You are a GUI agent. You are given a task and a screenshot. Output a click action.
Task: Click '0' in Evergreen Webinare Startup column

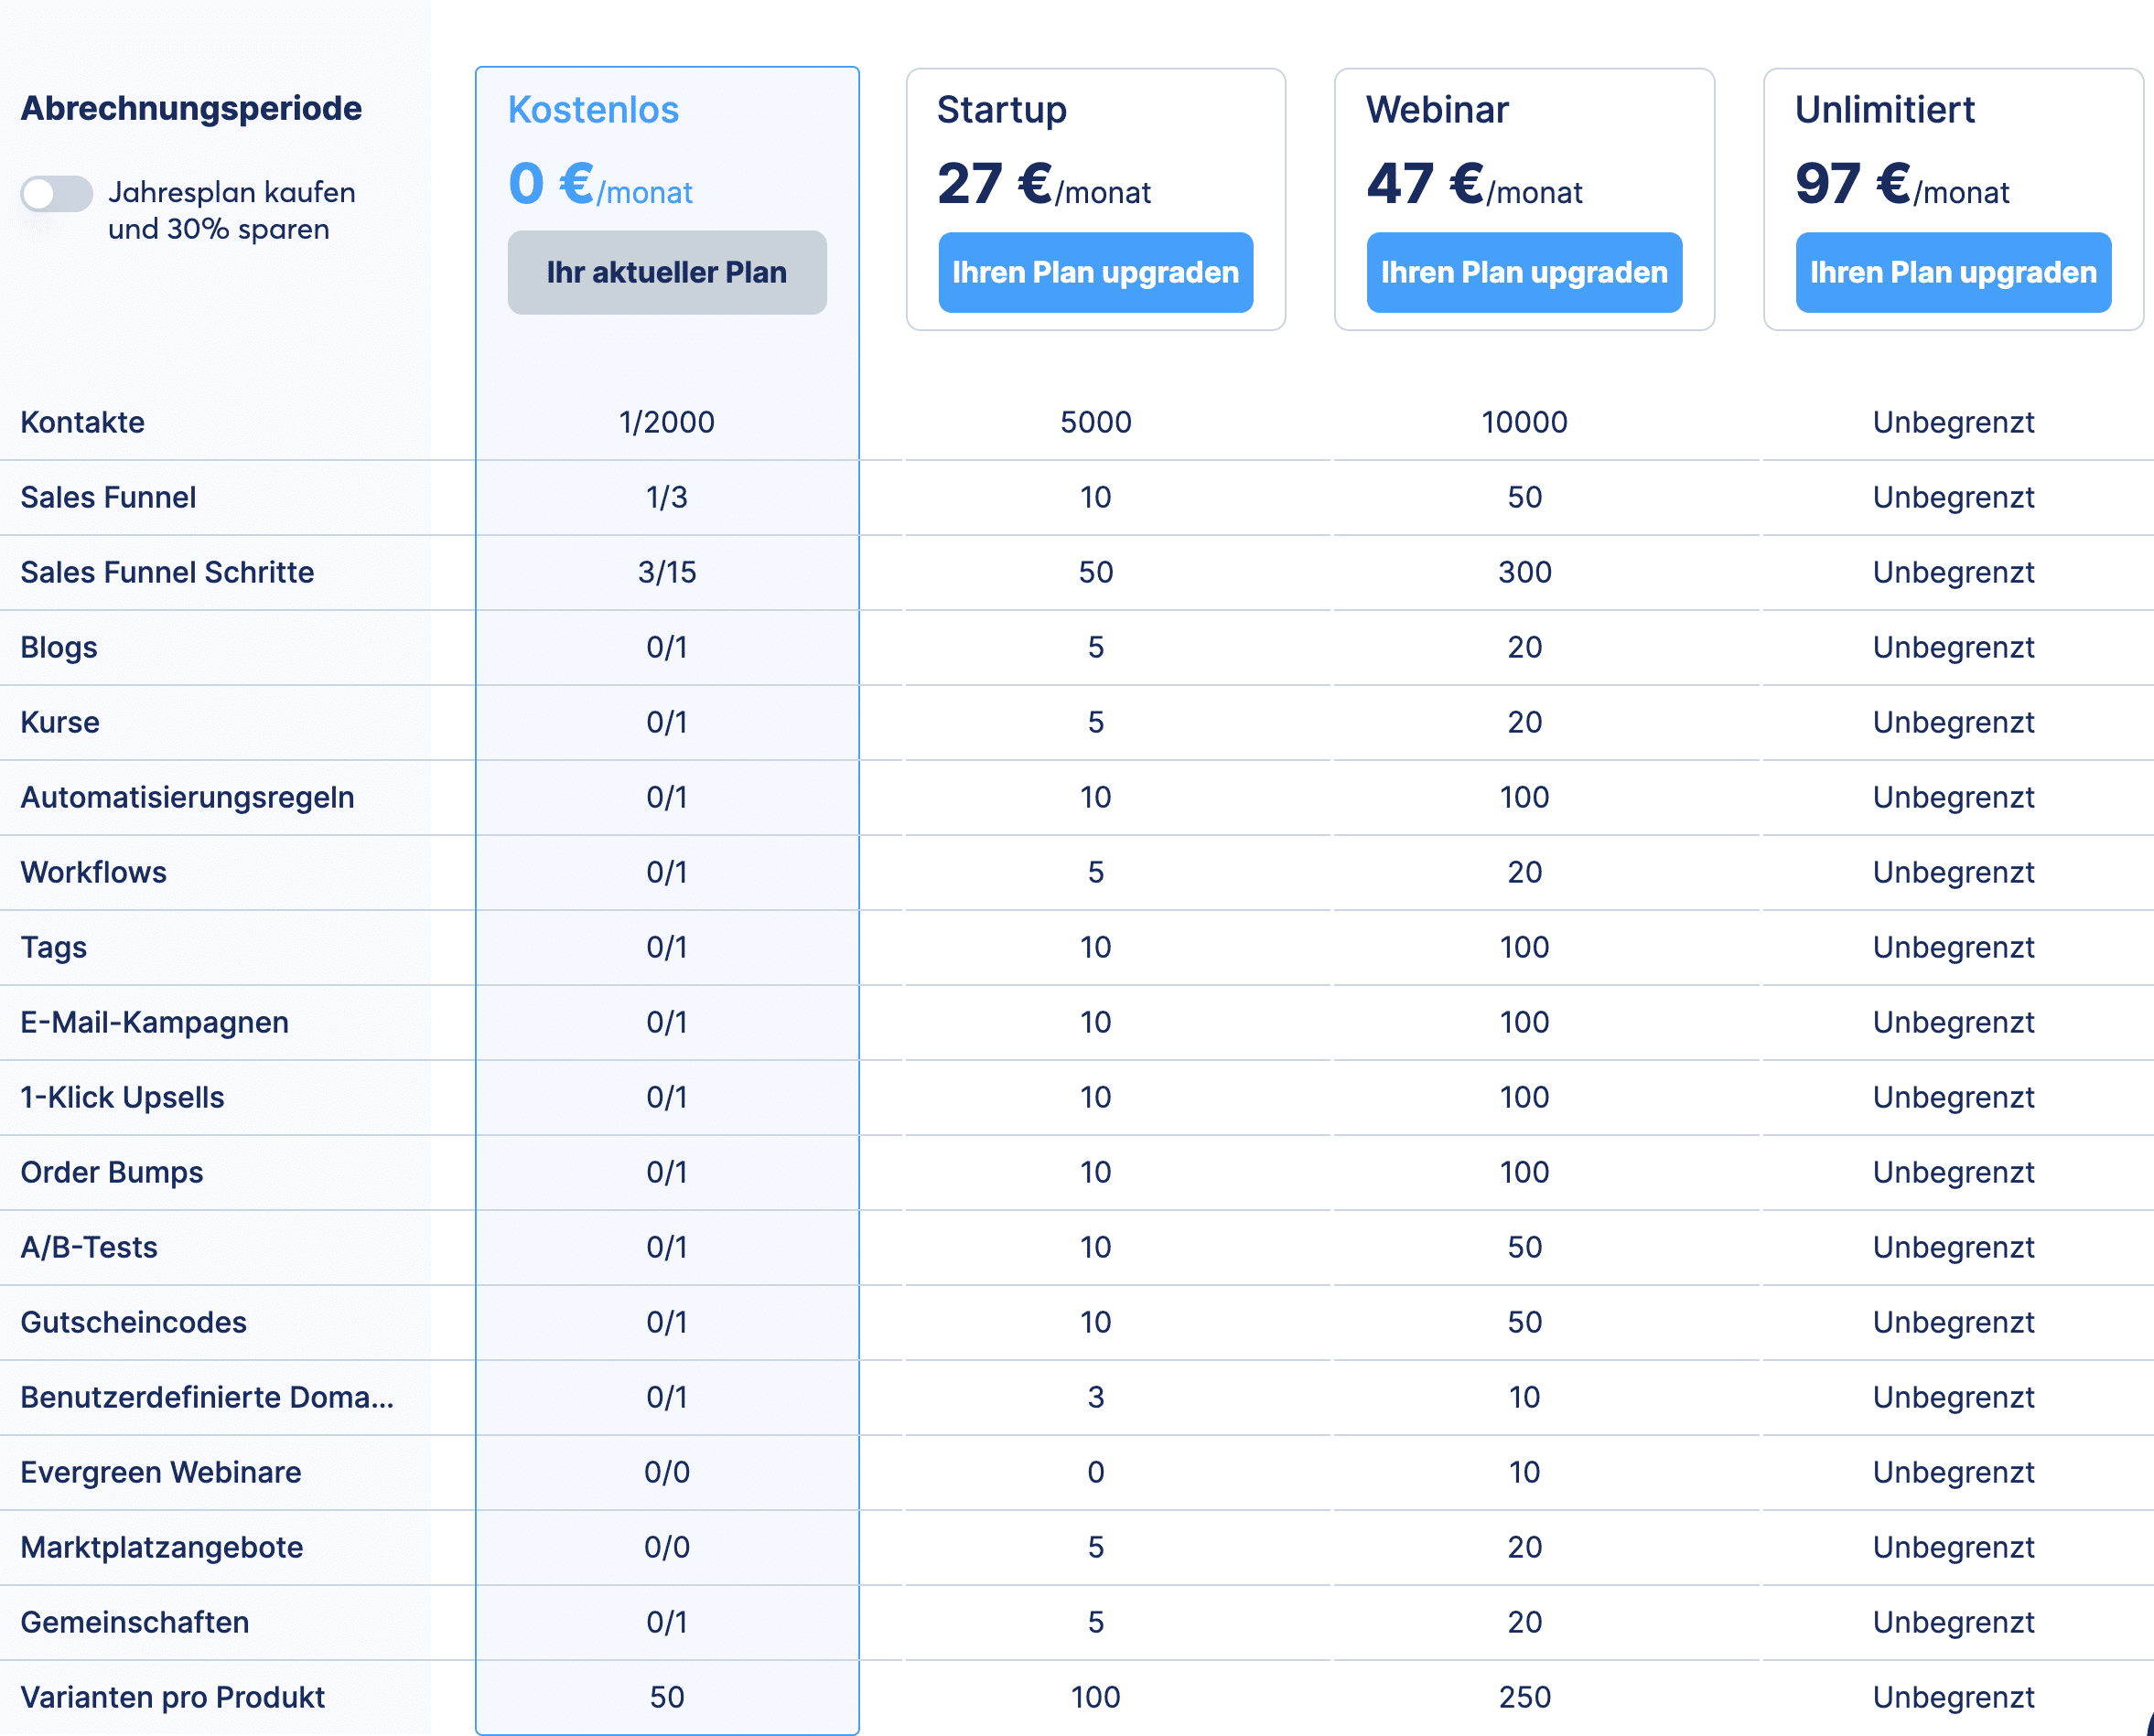click(1095, 1472)
